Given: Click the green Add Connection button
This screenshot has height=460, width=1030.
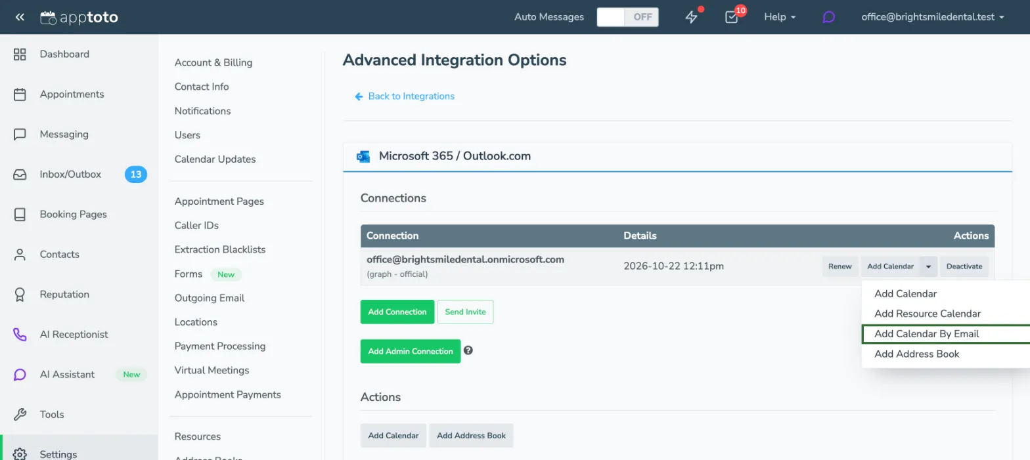Looking at the screenshot, I should click(397, 312).
